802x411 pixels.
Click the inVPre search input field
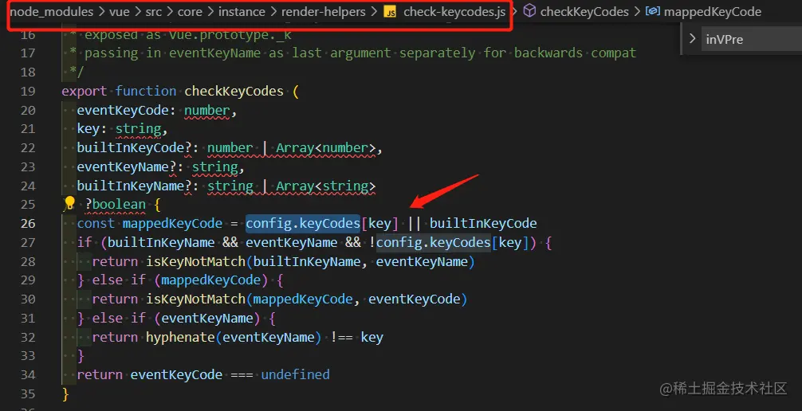coord(752,39)
